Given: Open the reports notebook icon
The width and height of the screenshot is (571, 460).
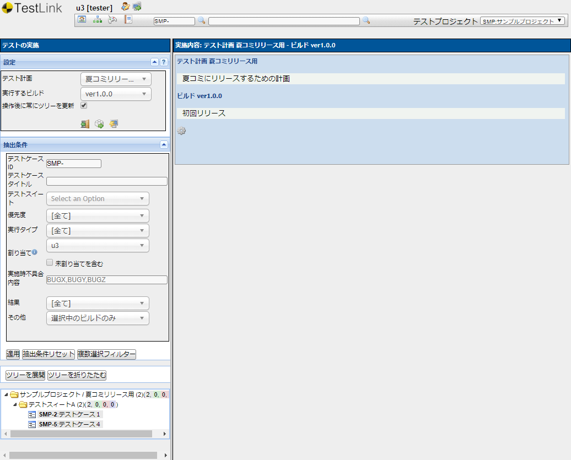Looking at the screenshot, I should pos(129,19).
